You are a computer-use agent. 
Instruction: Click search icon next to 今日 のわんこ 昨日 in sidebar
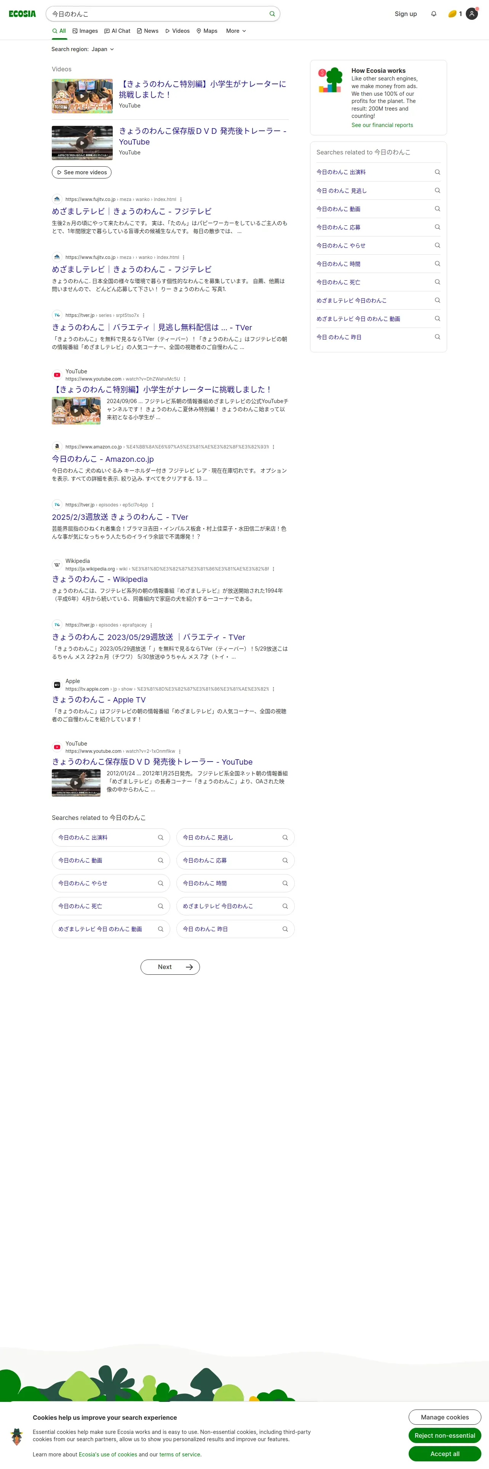437,337
